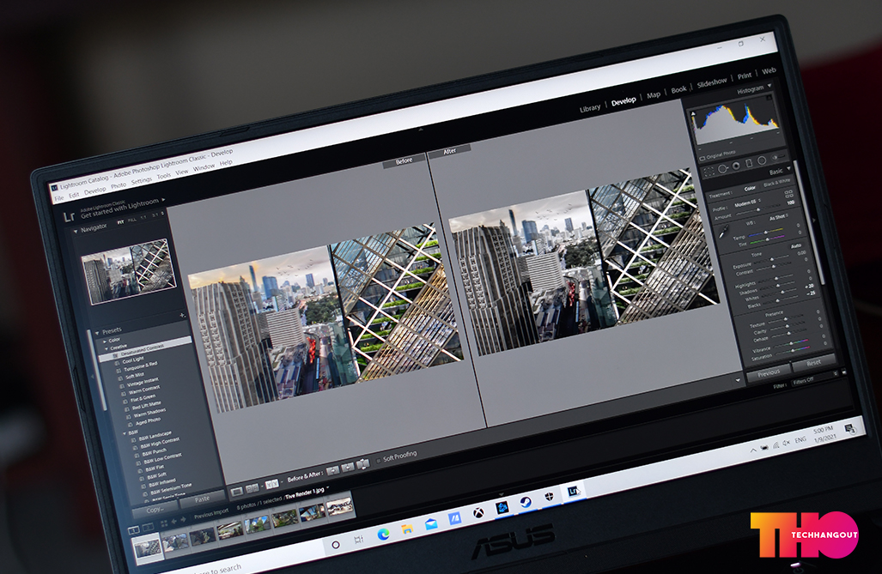Select the Graduated Filter tool
Screen dimensions: 882x574
(x=749, y=164)
